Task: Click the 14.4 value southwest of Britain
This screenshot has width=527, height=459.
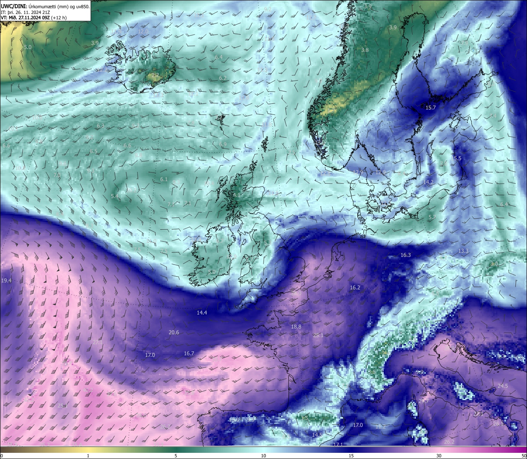Action: 202,313
